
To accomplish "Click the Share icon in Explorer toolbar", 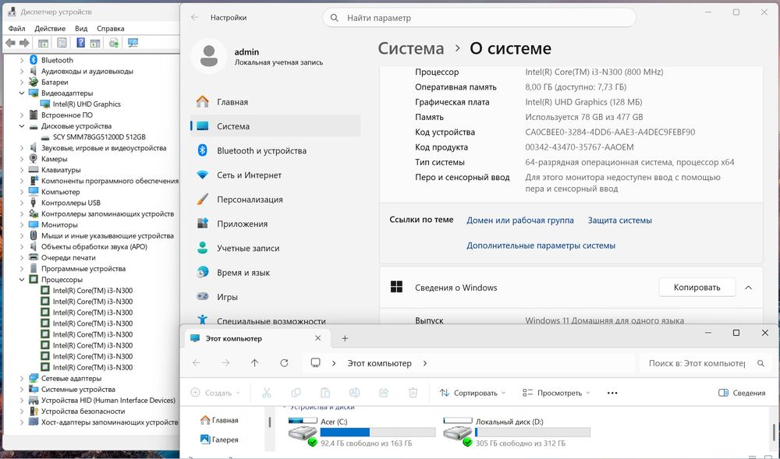I will click(x=384, y=393).
